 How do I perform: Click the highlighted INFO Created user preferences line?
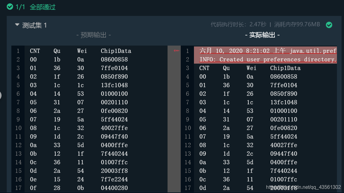click(265, 59)
